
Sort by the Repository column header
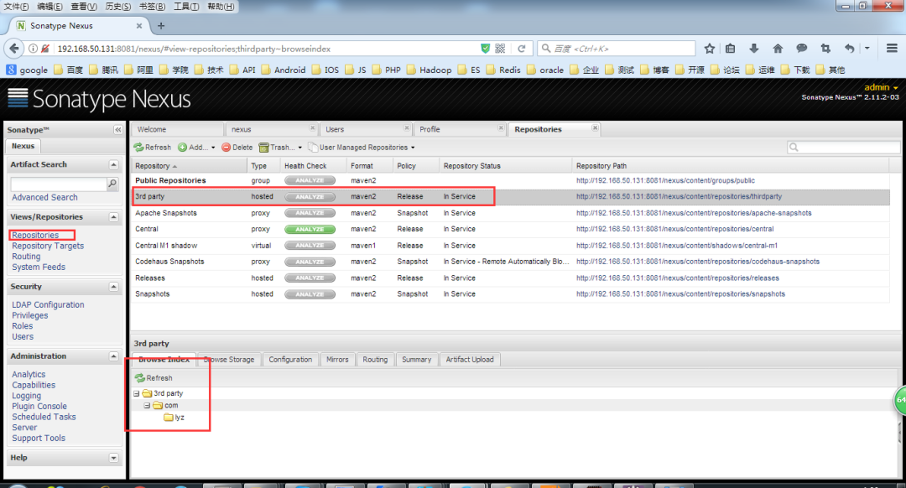pos(189,166)
